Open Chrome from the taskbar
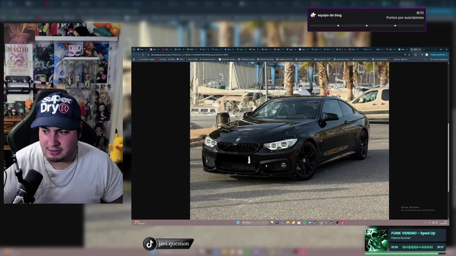The width and height of the screenshot is (456, 256). (321, 223)
